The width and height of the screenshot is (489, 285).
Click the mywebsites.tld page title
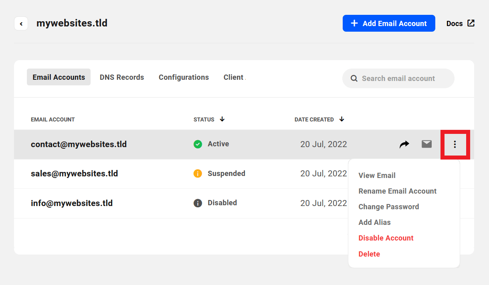click(72, 23)
